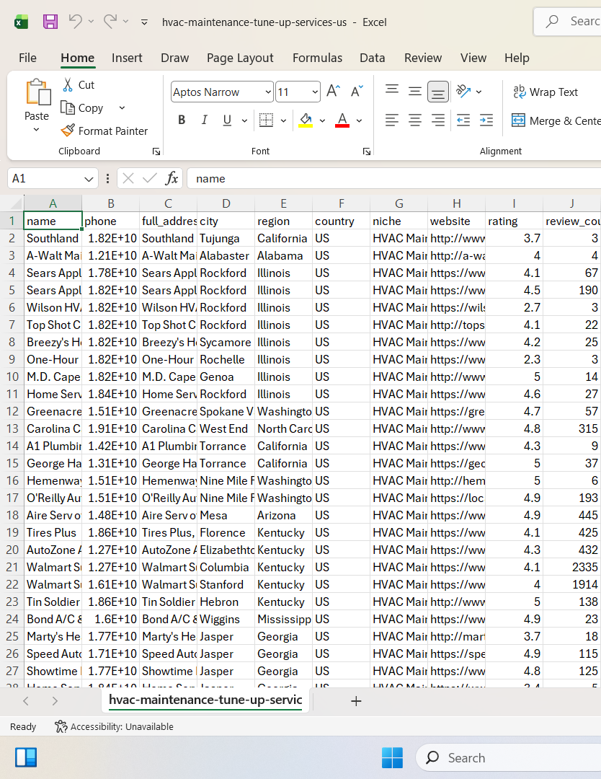Expand the Font Color options arrow
This screenshot has height=779, width=601.
(x=360, y=120)
